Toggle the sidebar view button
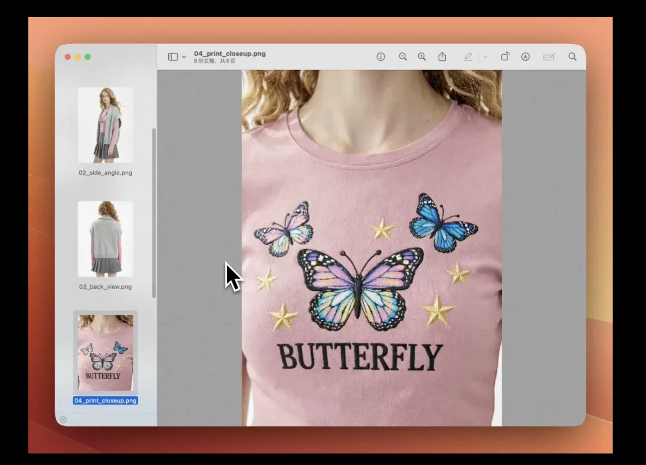646x465 pixels. (173, 57)
